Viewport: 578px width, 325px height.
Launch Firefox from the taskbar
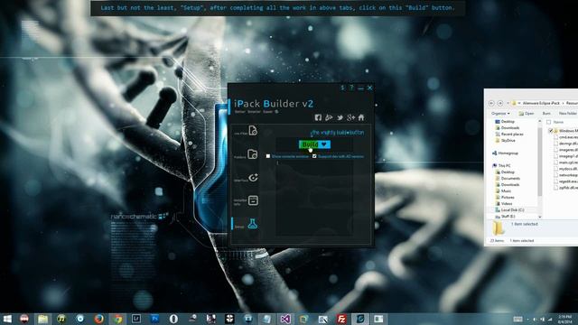click(98, 319)
